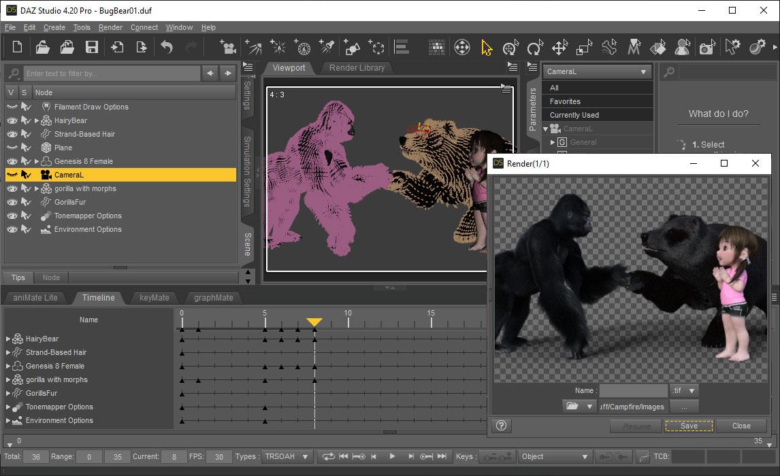
Task: Select the Node Selection arrow tool
Action: 486,47
